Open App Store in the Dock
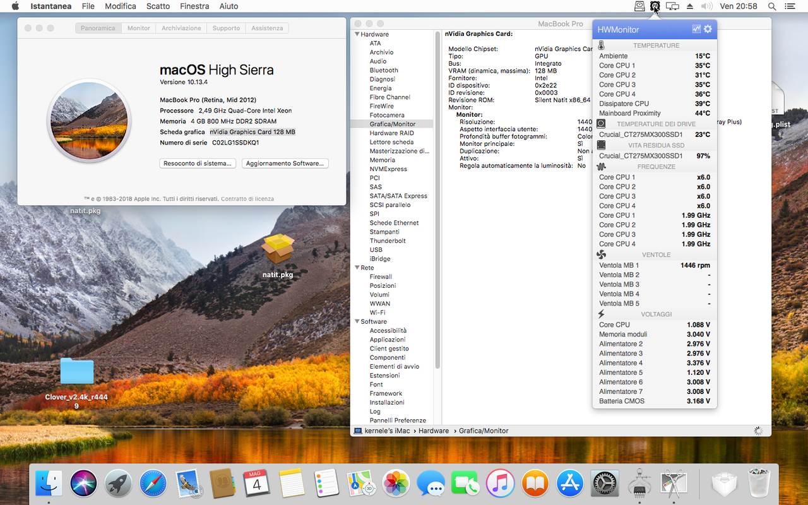The height and width of the screenshot is (505, 808). click(x=570, y=484)
